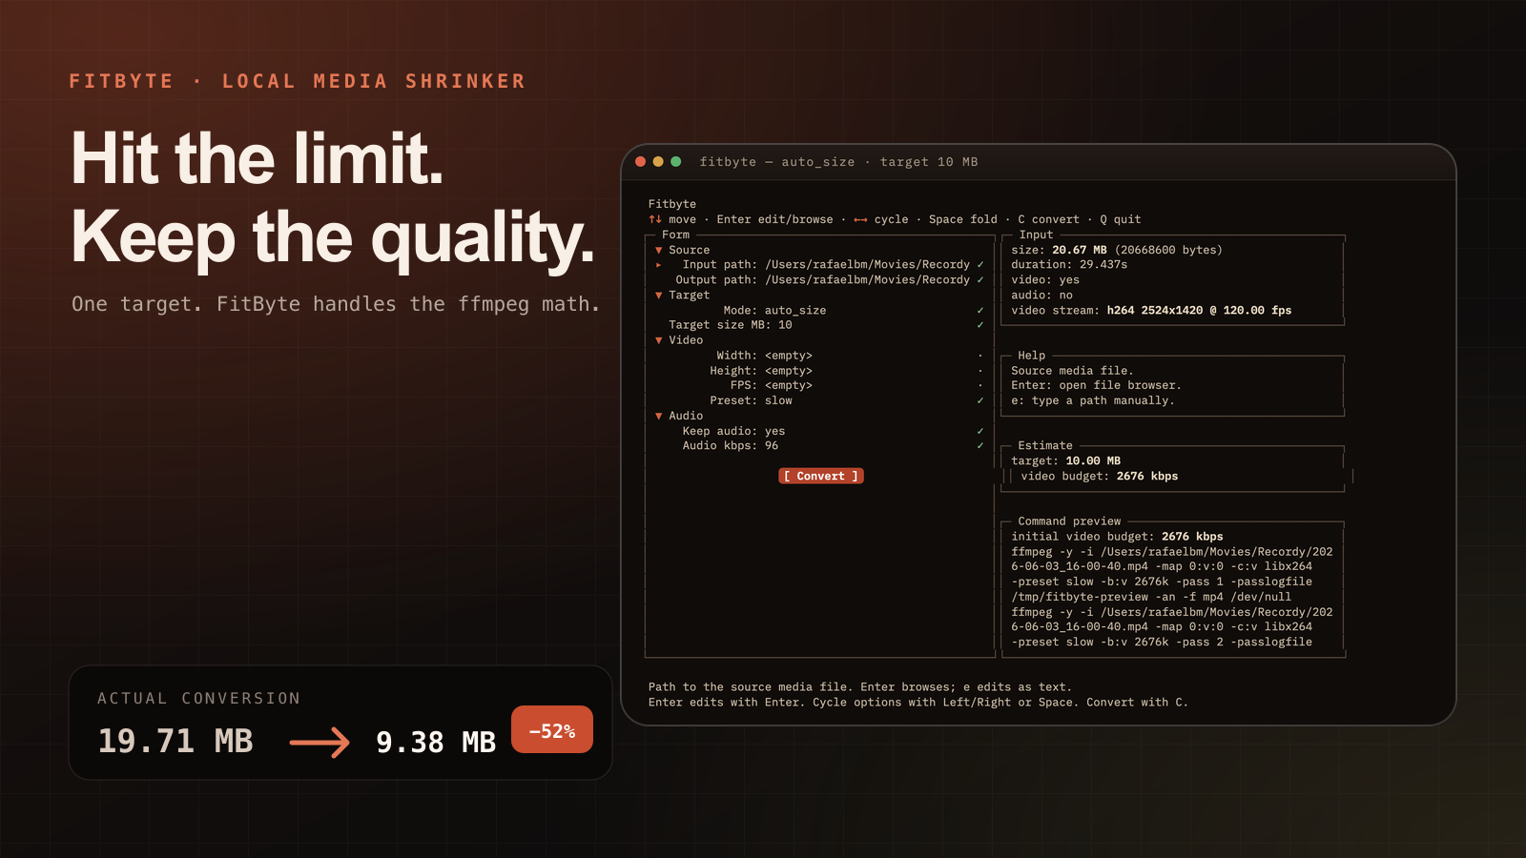Click the 'Enter: open file browser.' help line
The image size is (1526, 858).
point(1097,386)
